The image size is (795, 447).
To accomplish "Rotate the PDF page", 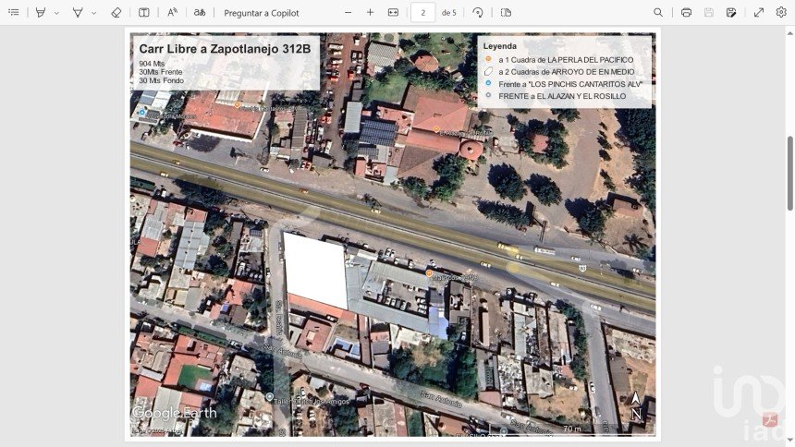I will coord(478,13).
